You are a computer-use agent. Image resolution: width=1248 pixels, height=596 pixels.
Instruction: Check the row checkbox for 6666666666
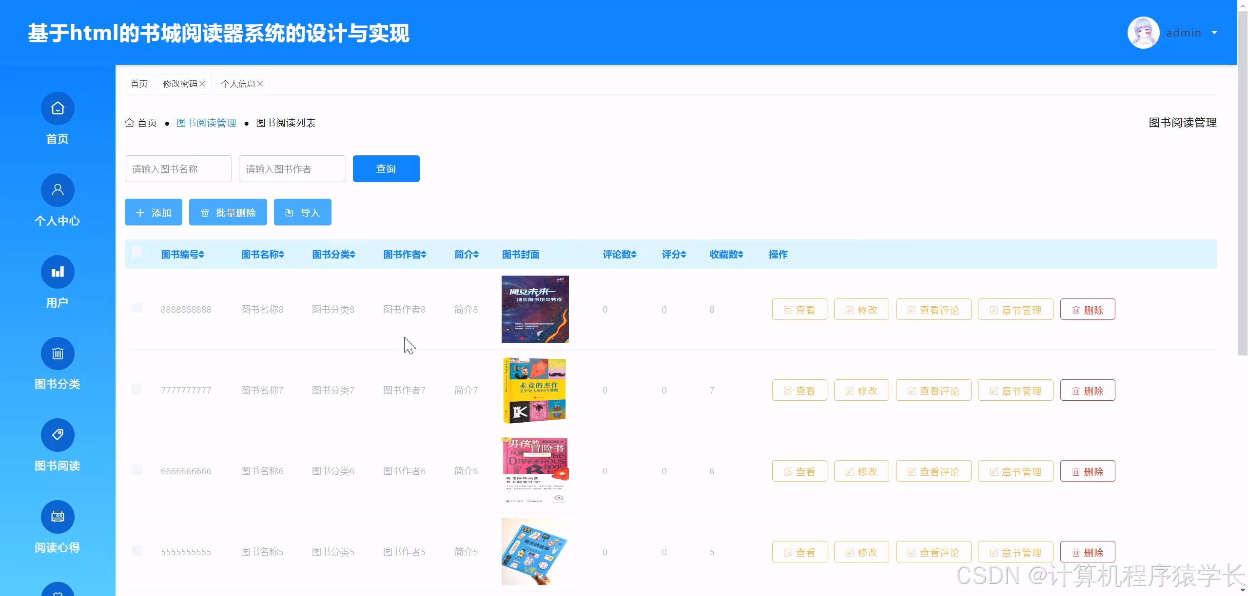click(137, 469)
